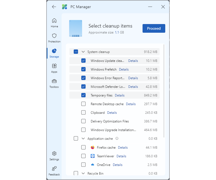
Task: Uncheck Windows Prefetch
Action: [83, 69]
